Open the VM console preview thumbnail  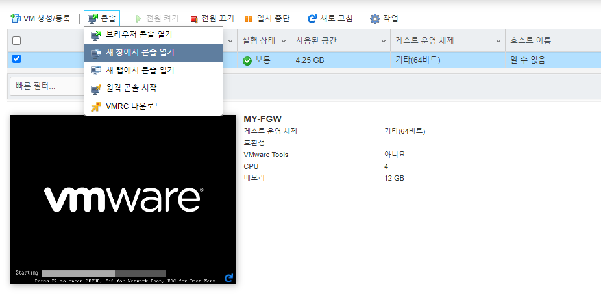123,199
